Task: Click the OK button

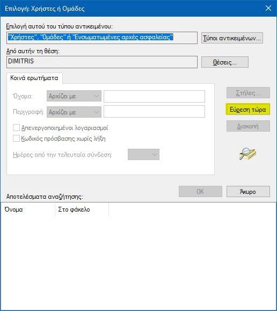Action: coord(200,191)
